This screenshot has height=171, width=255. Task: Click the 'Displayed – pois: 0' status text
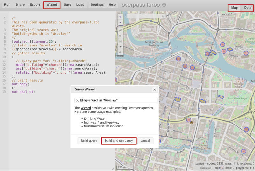pyautogui.click(x=227, y=168)
